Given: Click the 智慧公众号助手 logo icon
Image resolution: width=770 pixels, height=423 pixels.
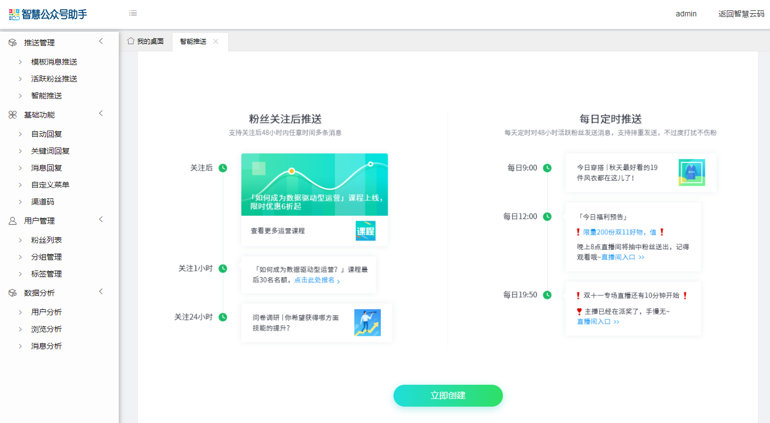Looking at the screenshot, I should click(14, 14).
